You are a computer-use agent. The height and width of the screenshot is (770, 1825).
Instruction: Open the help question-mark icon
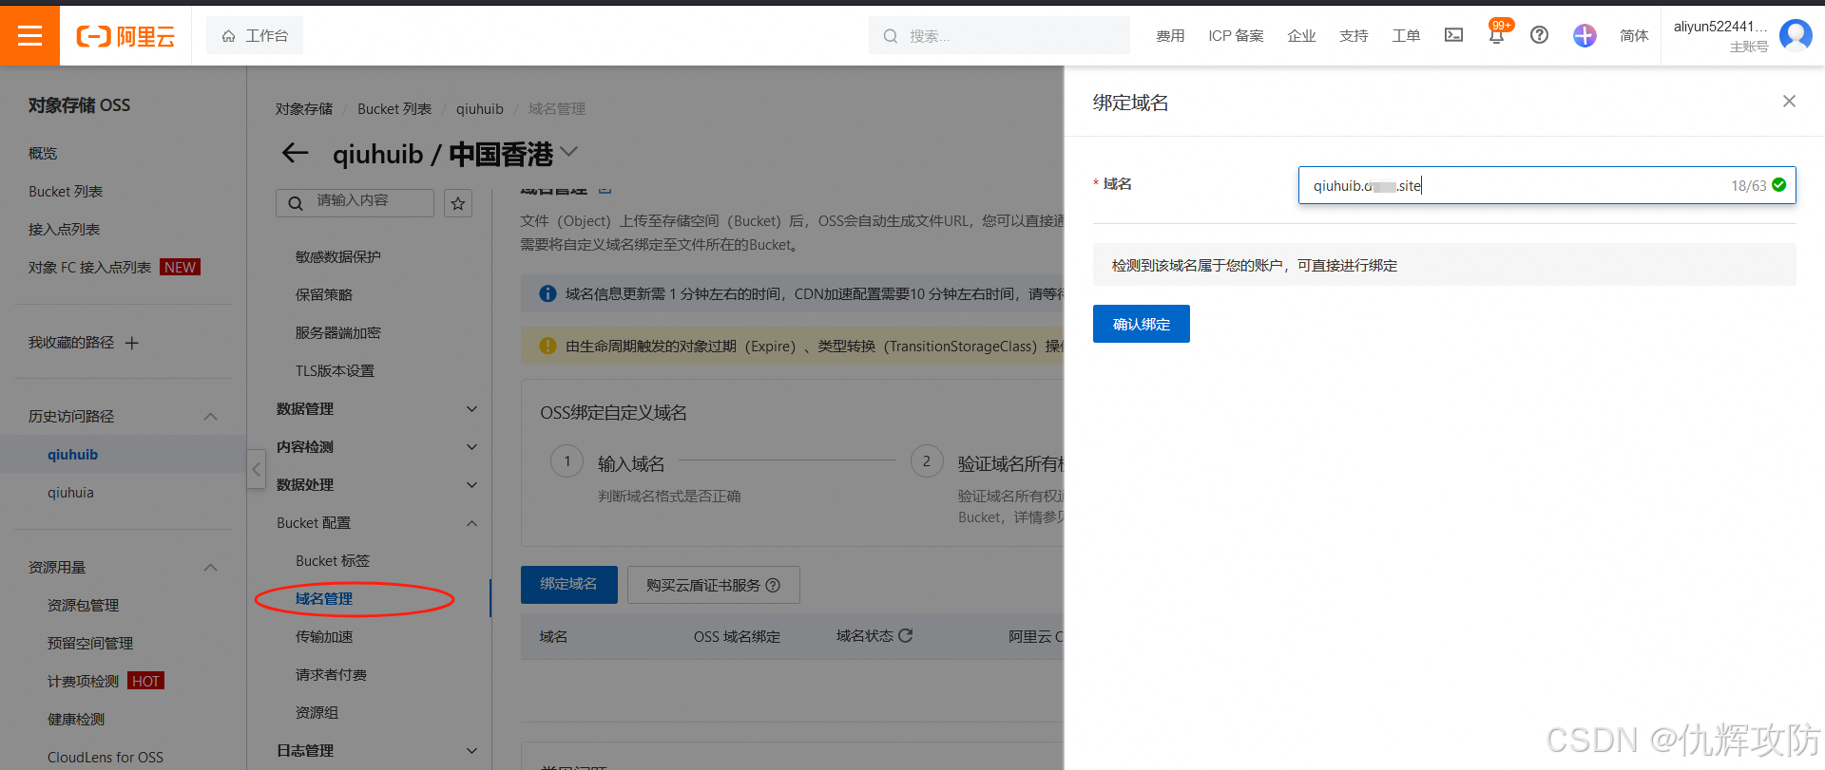click(x=1539, y=35)
